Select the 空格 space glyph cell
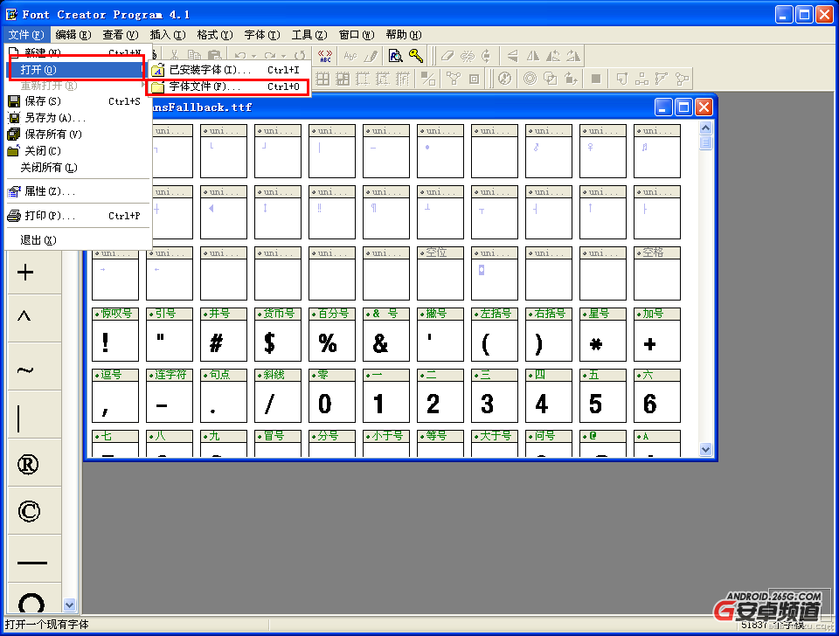 tap(657, 273)
